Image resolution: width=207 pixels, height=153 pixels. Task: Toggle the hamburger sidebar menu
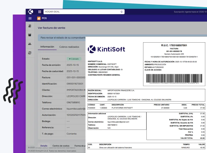pyautogui.click(x=30, y=18)
